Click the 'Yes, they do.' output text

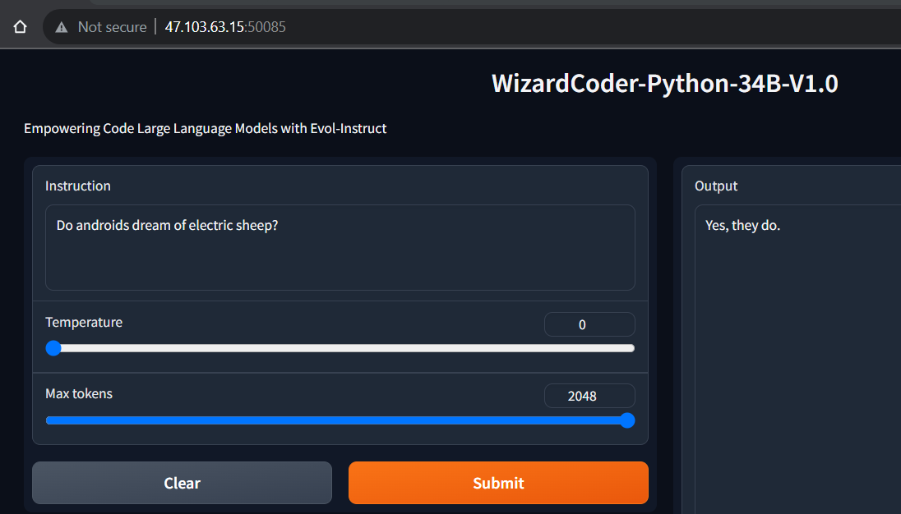742,226
